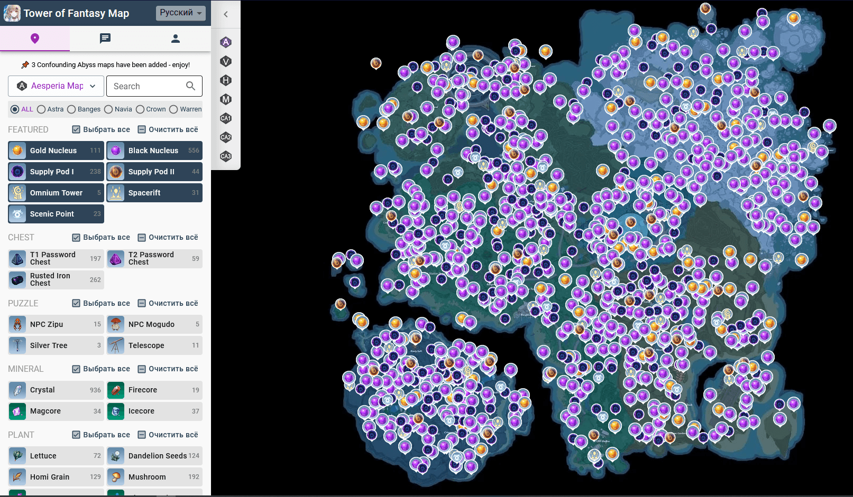Image resolution: width=853 pixels, height=497 pixels.
Task: Collapse the sidebar with the left chevron
Action: 226,14
